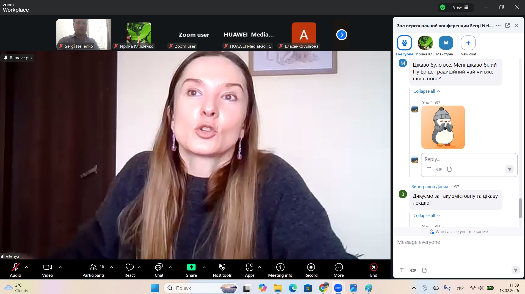Open text formatting for main message box

coord(402,270)
